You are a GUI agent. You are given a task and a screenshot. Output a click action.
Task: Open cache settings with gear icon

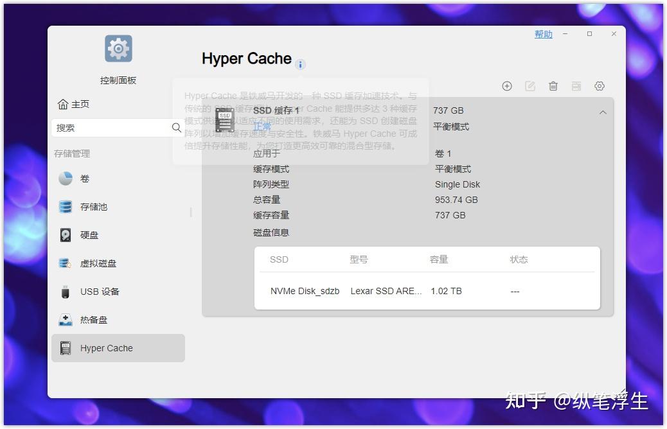tap(600, 85)
